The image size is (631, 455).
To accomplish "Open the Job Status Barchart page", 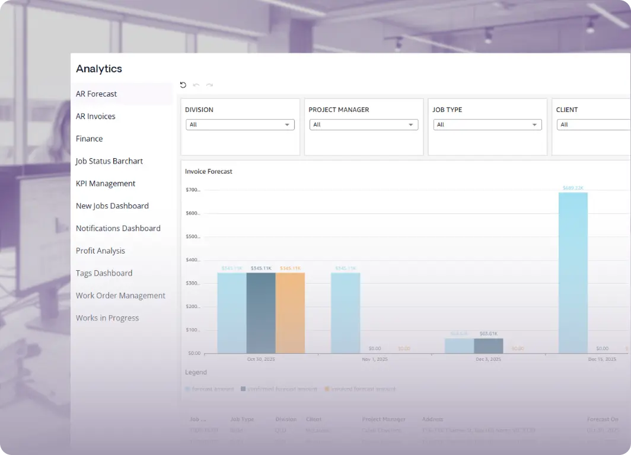I will (109, 161).
